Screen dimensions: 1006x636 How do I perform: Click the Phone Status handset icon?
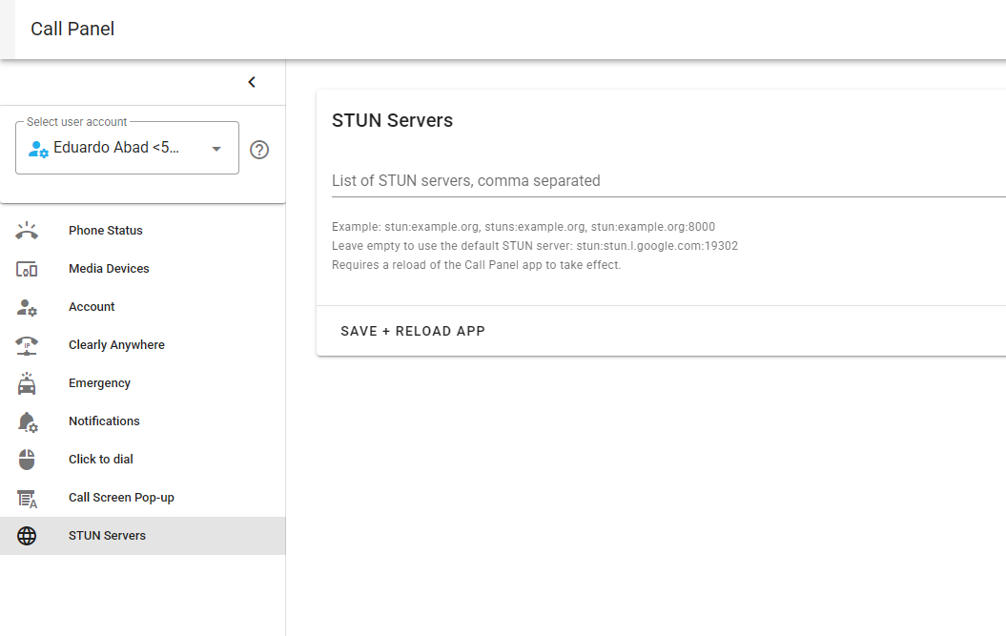point(27,231)
